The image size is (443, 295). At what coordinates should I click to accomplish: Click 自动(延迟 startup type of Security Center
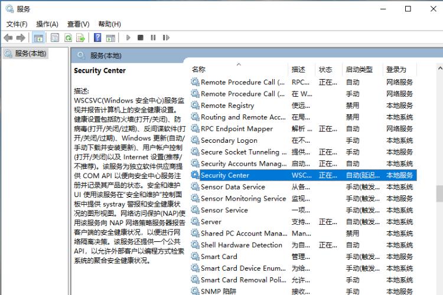[x=363, y=175]
